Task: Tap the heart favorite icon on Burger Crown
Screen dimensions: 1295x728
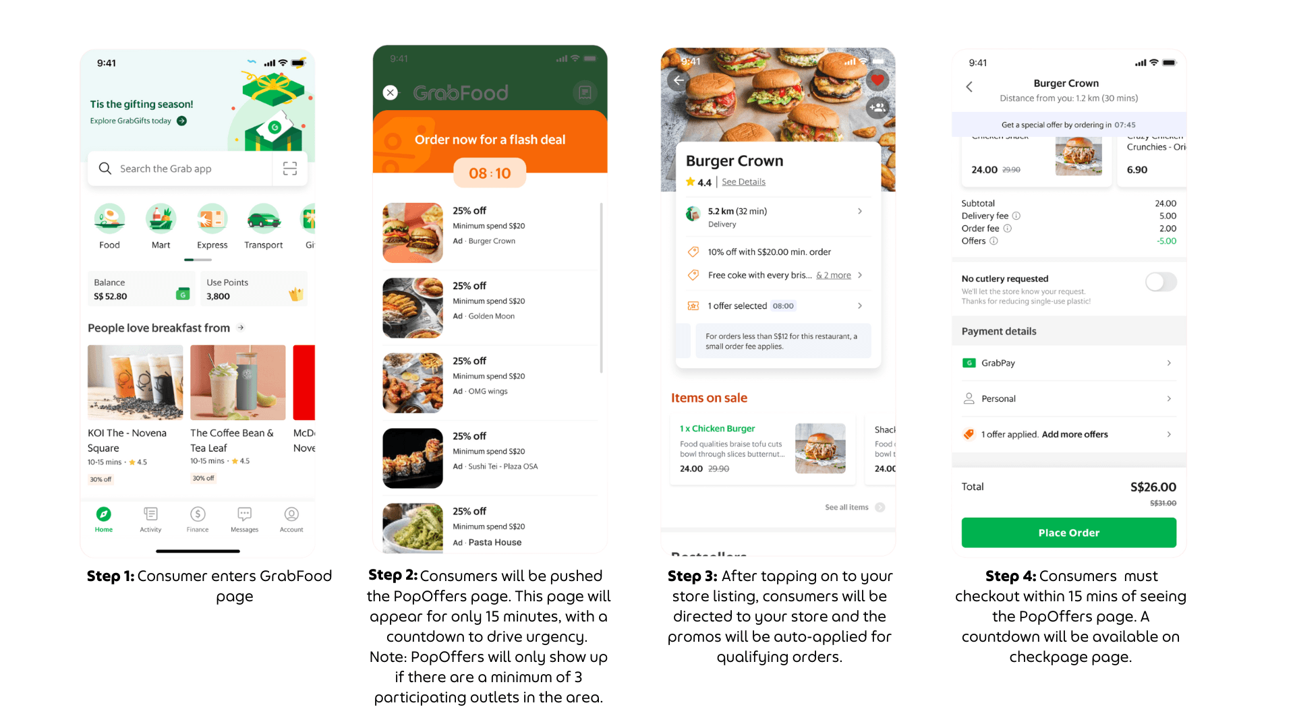Action: pyautogui.click(x=877, y=80)
